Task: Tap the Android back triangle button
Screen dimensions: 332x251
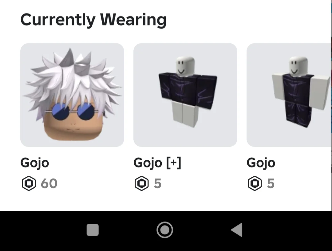Action: (237, 230)
